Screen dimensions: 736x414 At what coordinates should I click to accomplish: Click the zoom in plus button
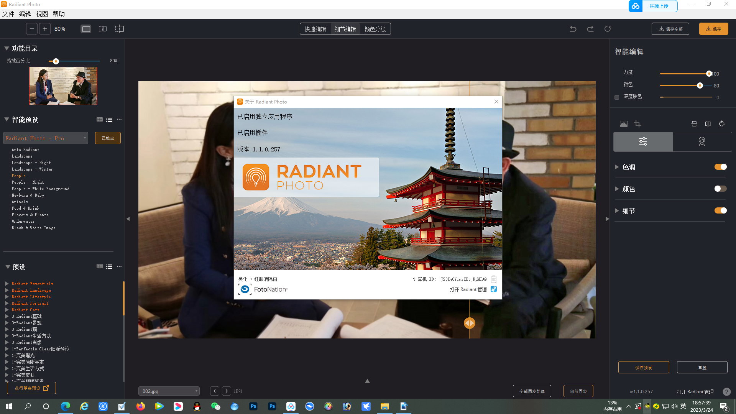pyautogui.click(x=45, y=29)
